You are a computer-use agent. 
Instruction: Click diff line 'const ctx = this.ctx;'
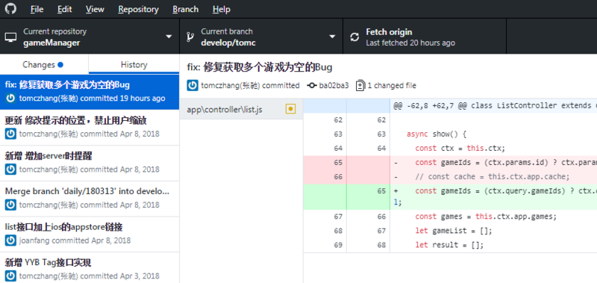pos(450,148)
